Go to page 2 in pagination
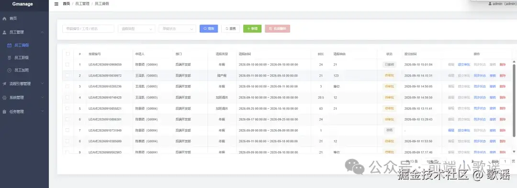The height and width of the screenshot is (188, 517). click(472, 161)
